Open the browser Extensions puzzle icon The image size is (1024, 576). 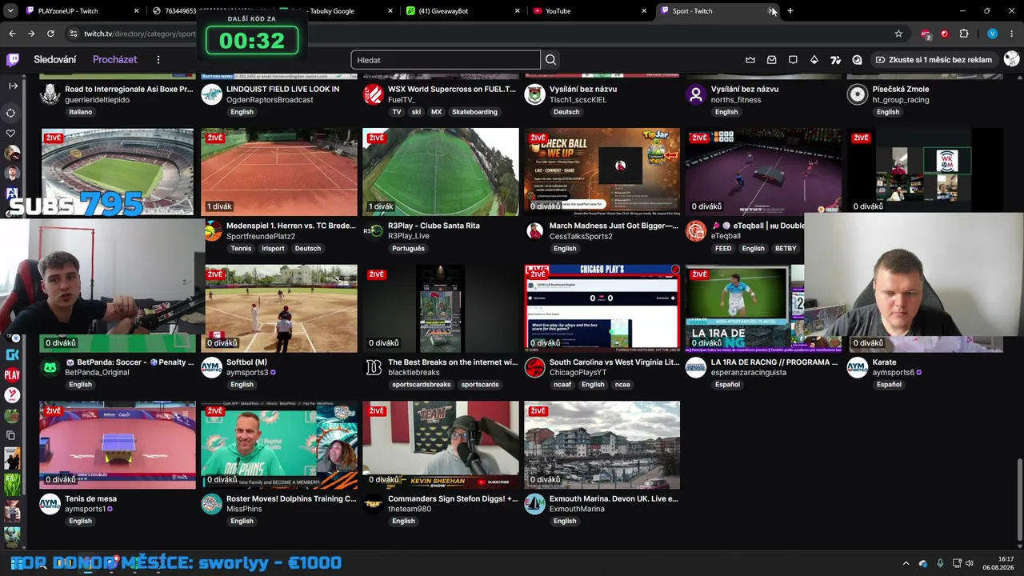[x=964, y=34]
